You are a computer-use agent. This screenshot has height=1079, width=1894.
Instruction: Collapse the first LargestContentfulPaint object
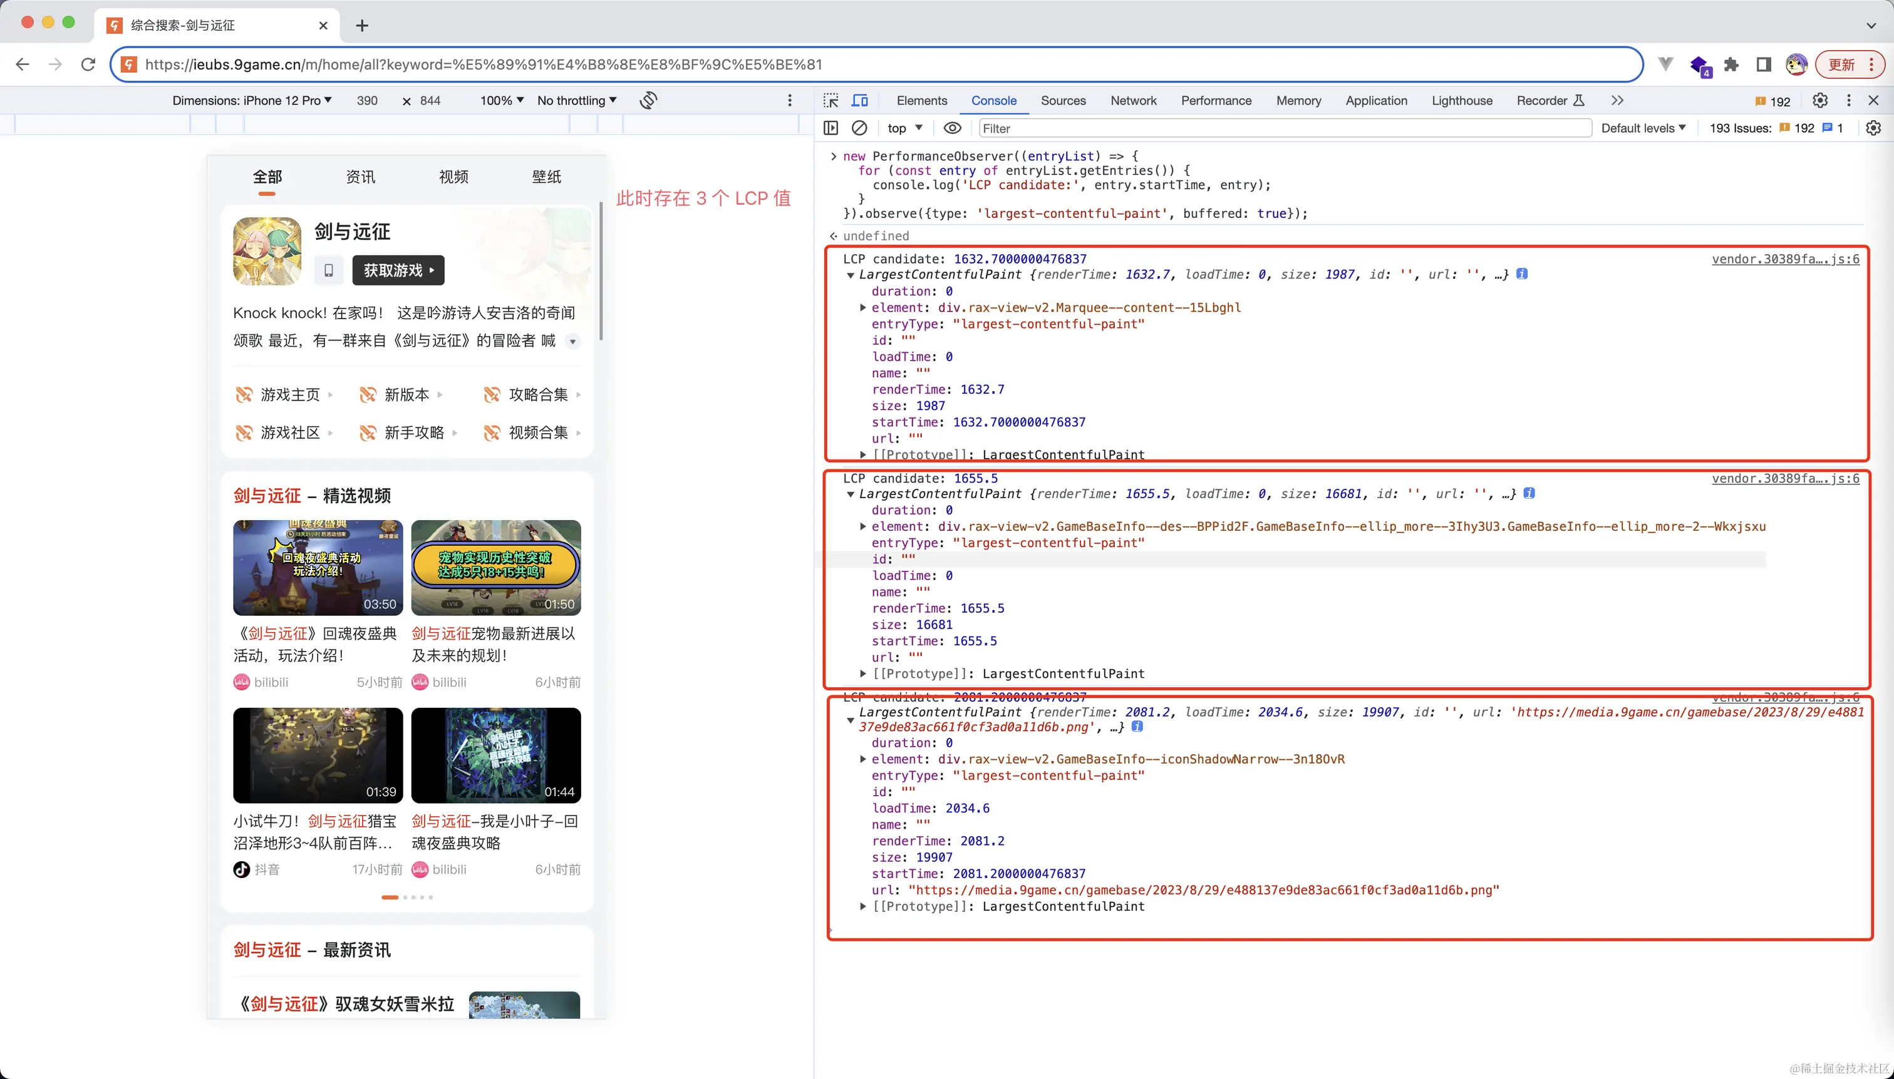click(x=851, y=275)
